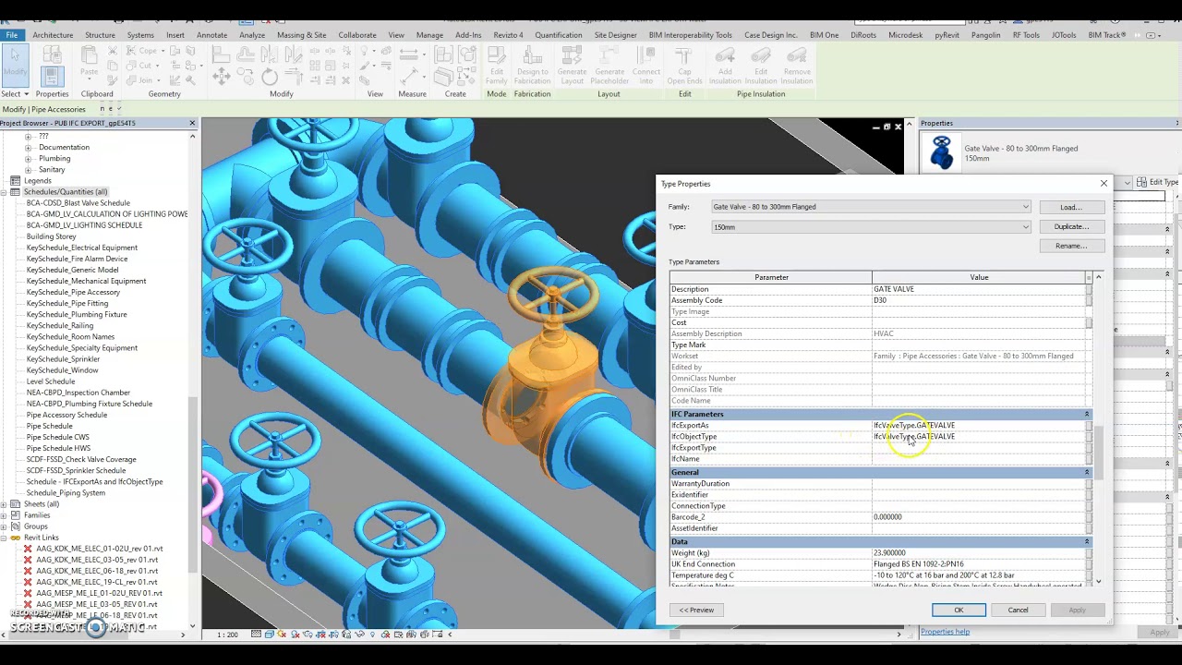
Task: Click the gate valve type thumbnail in Properties
Action: tap(941, 152)
